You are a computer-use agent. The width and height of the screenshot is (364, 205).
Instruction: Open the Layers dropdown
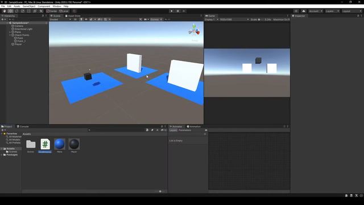[332, 11]
